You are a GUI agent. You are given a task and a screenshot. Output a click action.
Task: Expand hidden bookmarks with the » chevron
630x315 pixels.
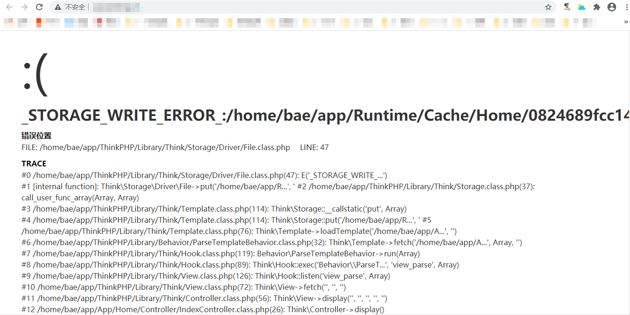[626, 22]
